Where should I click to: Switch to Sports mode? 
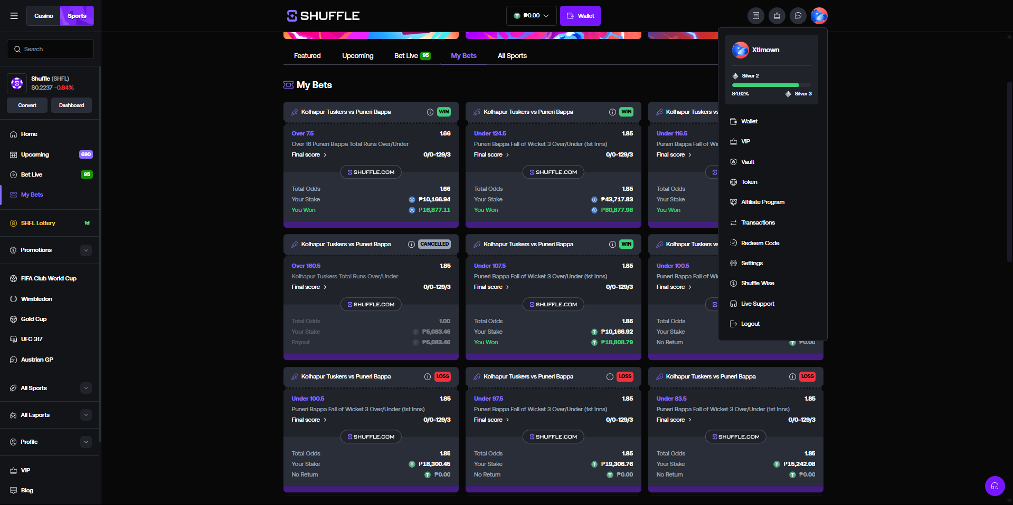pos(77,16)
